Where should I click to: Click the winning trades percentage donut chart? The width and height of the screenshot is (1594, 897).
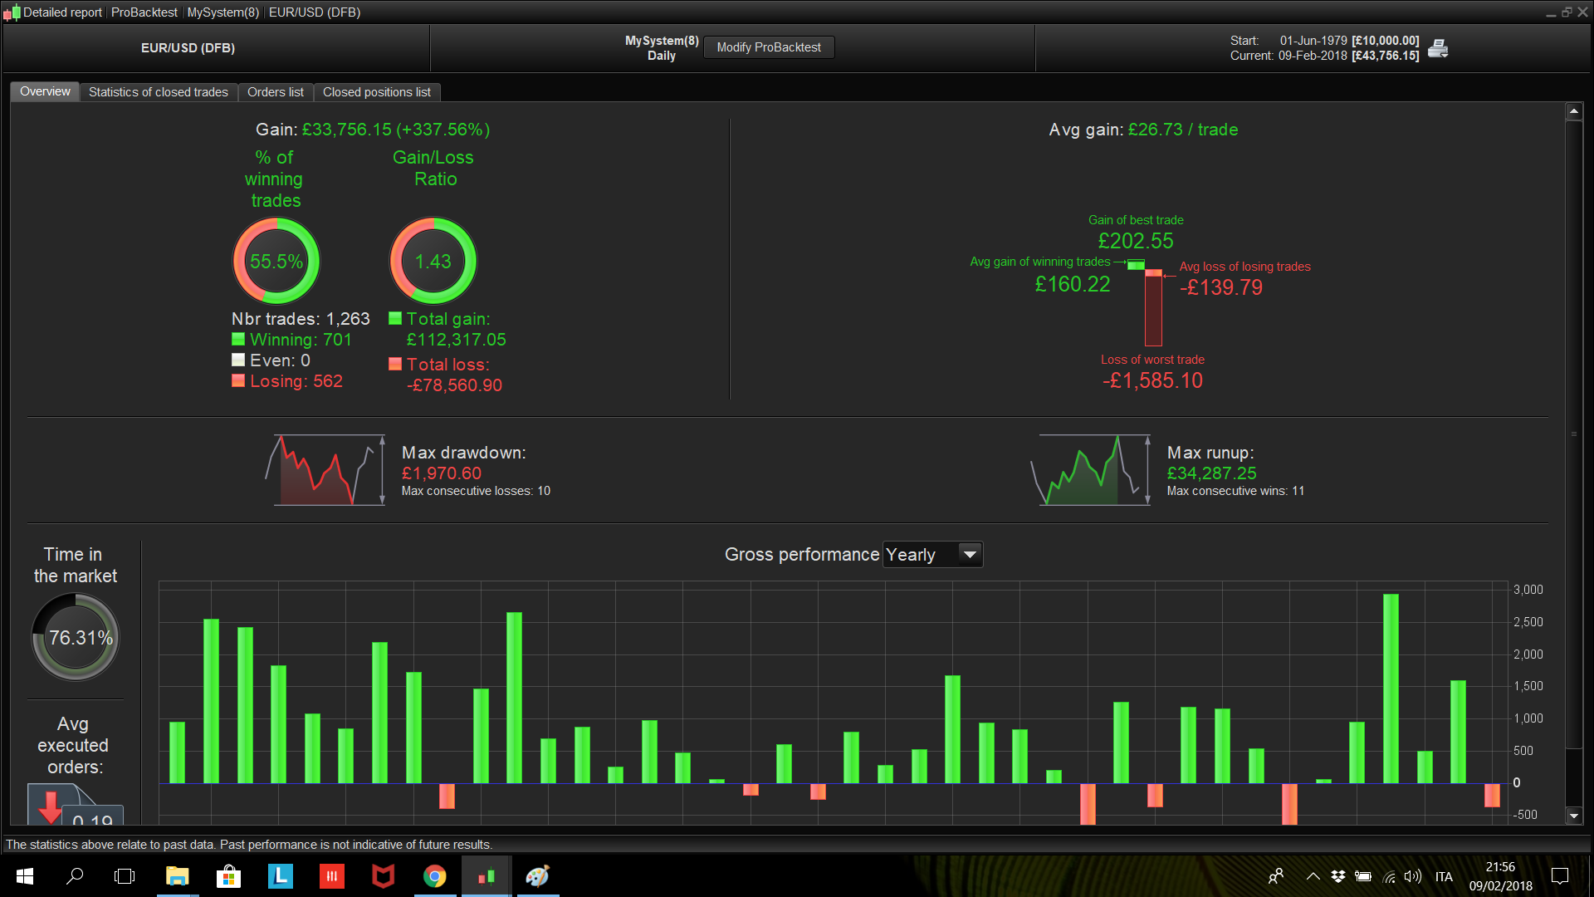tap(276, 262)
